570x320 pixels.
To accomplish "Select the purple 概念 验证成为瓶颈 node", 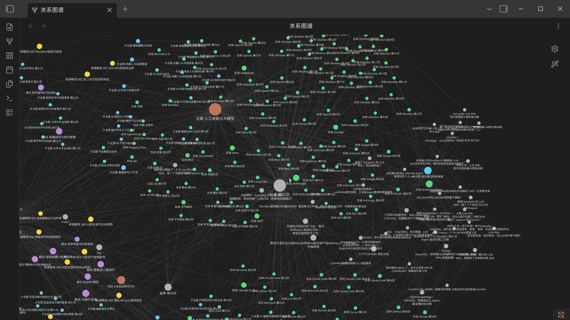I will click(x=88, y=277).
